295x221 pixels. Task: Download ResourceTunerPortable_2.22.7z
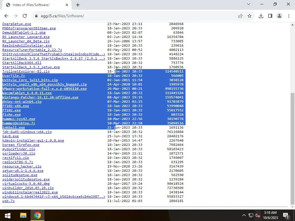[x=32, y=50]
